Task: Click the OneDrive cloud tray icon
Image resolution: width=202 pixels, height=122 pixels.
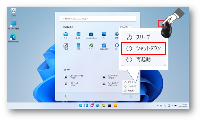Action: click(161, 106)
